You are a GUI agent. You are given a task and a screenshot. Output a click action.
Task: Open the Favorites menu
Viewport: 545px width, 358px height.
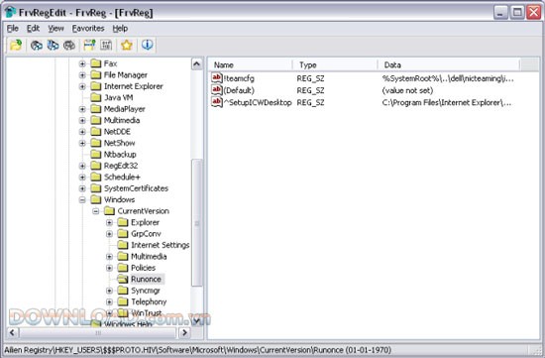tap(88, 29)
